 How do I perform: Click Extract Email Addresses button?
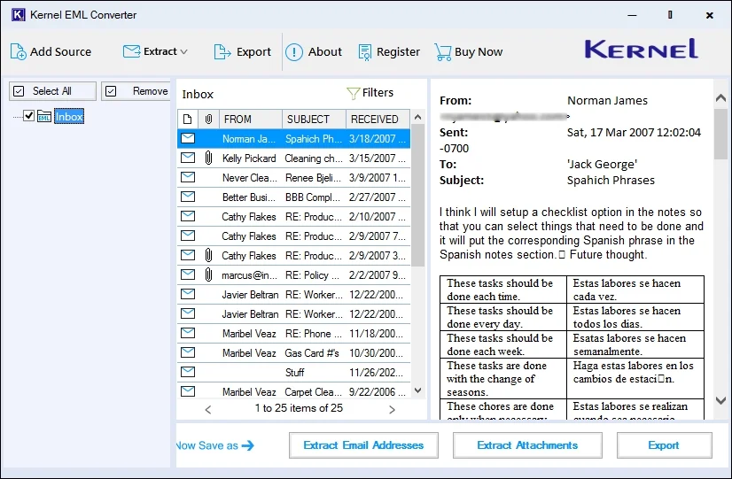pos(363,445)
